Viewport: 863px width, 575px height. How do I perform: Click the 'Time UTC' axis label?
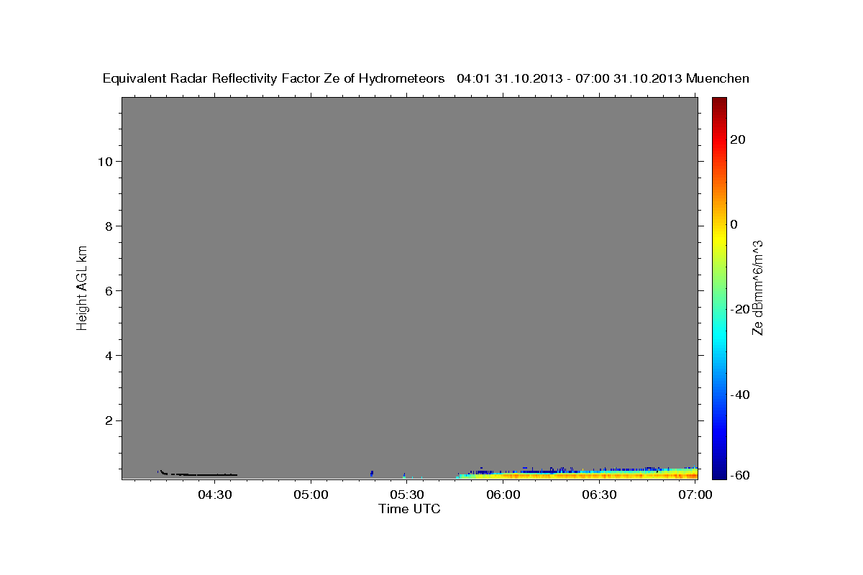409,509
